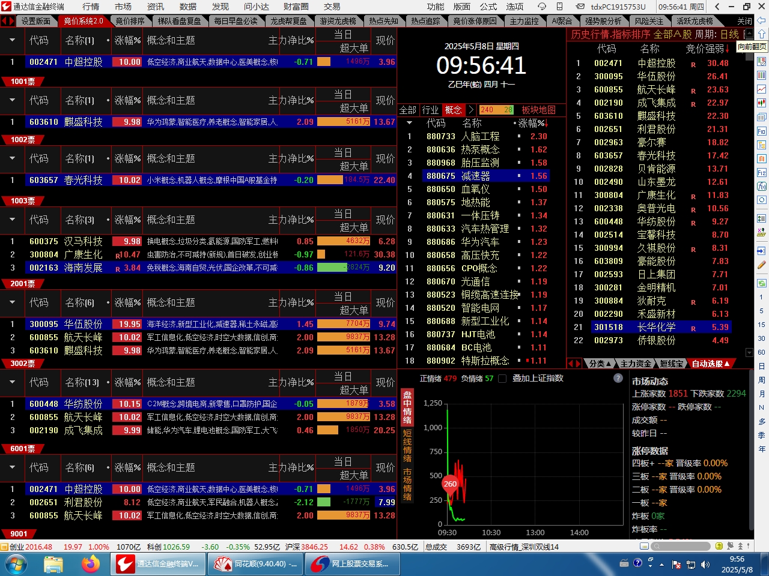This screenshot has width=769, height=576.
Task: Click the 短线情绪 vertical button
Action: [407, 446]
